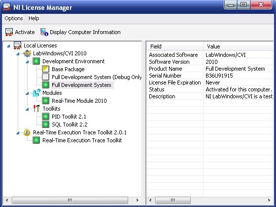Click right arrow of details pane scrollbar
The width and height of the screenshot is (276, 207).
point(269,200)
